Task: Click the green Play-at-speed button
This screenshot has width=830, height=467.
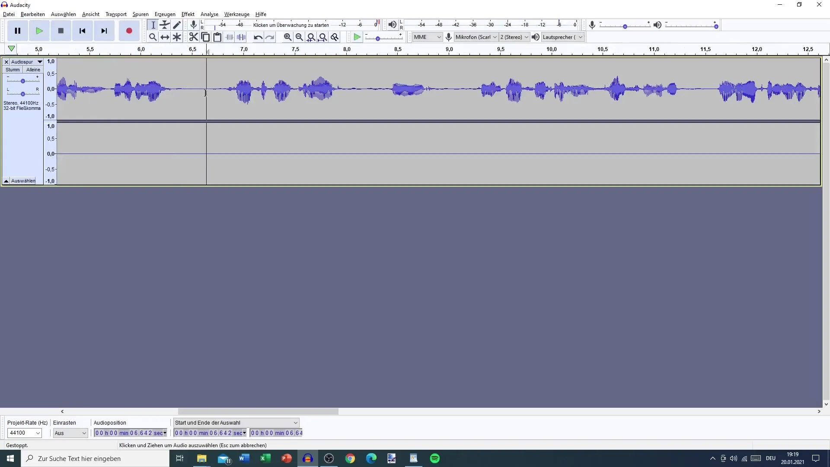Action: point(357,37)
